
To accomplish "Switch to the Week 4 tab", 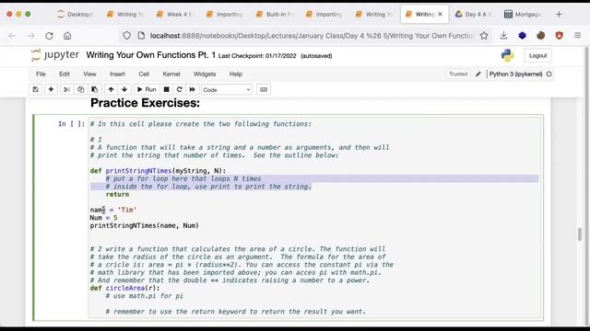I will click(x=174, y=15).
